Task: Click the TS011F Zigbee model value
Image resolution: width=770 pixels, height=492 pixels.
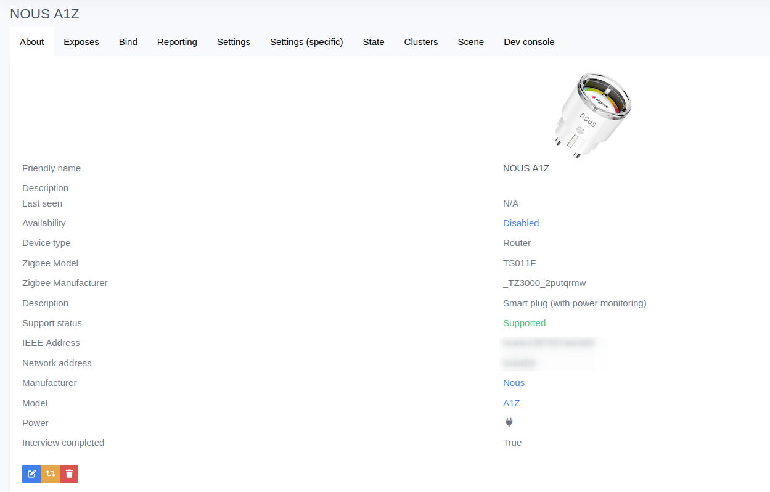Action: 520,263
